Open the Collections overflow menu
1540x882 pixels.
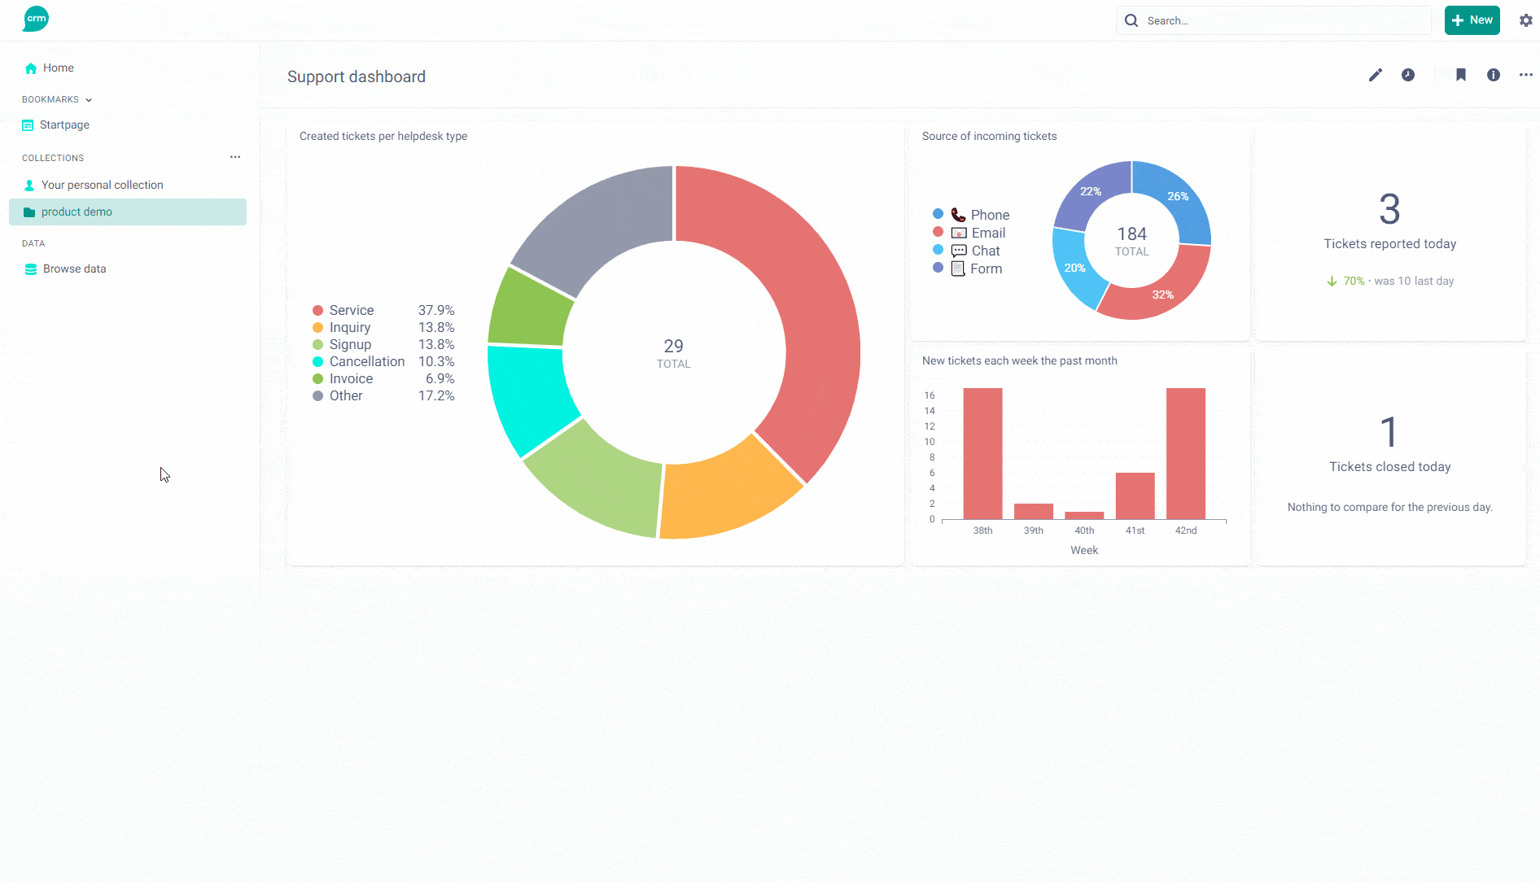point(235,157)
